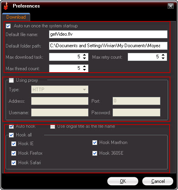Click the Default file name field
The height and width of the screenshot is (190, 178).
[108, 35]
